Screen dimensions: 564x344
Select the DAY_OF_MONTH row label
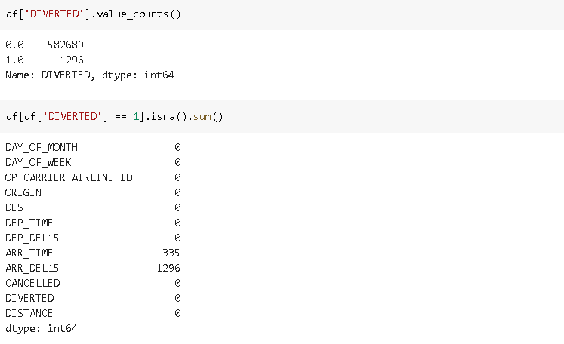tap(42, 147)
